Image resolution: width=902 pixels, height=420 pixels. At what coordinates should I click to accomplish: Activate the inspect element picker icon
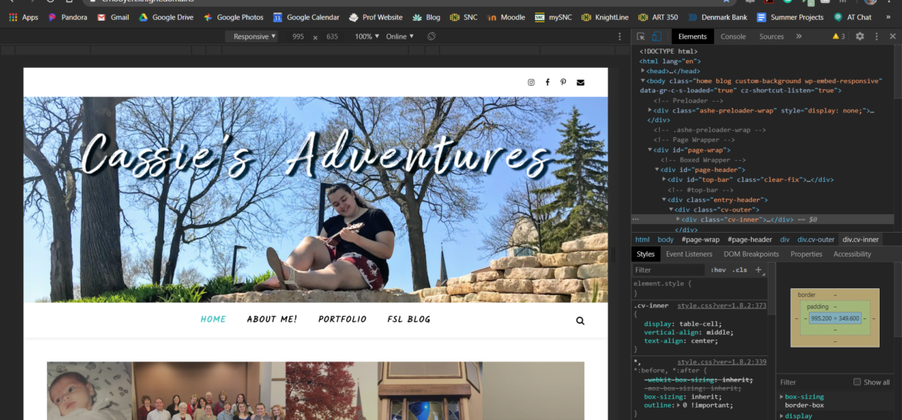pos(641,36)
